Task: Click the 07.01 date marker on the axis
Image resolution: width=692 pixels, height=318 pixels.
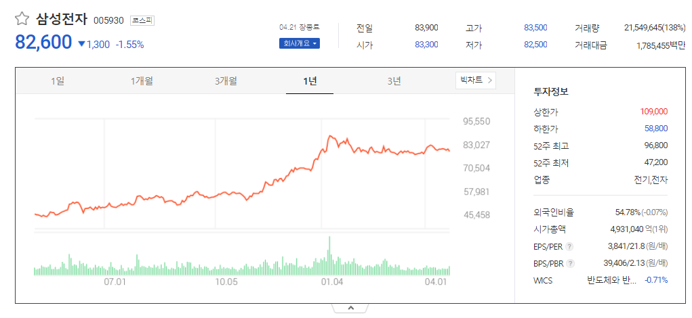Action: [x=115, y=281]
